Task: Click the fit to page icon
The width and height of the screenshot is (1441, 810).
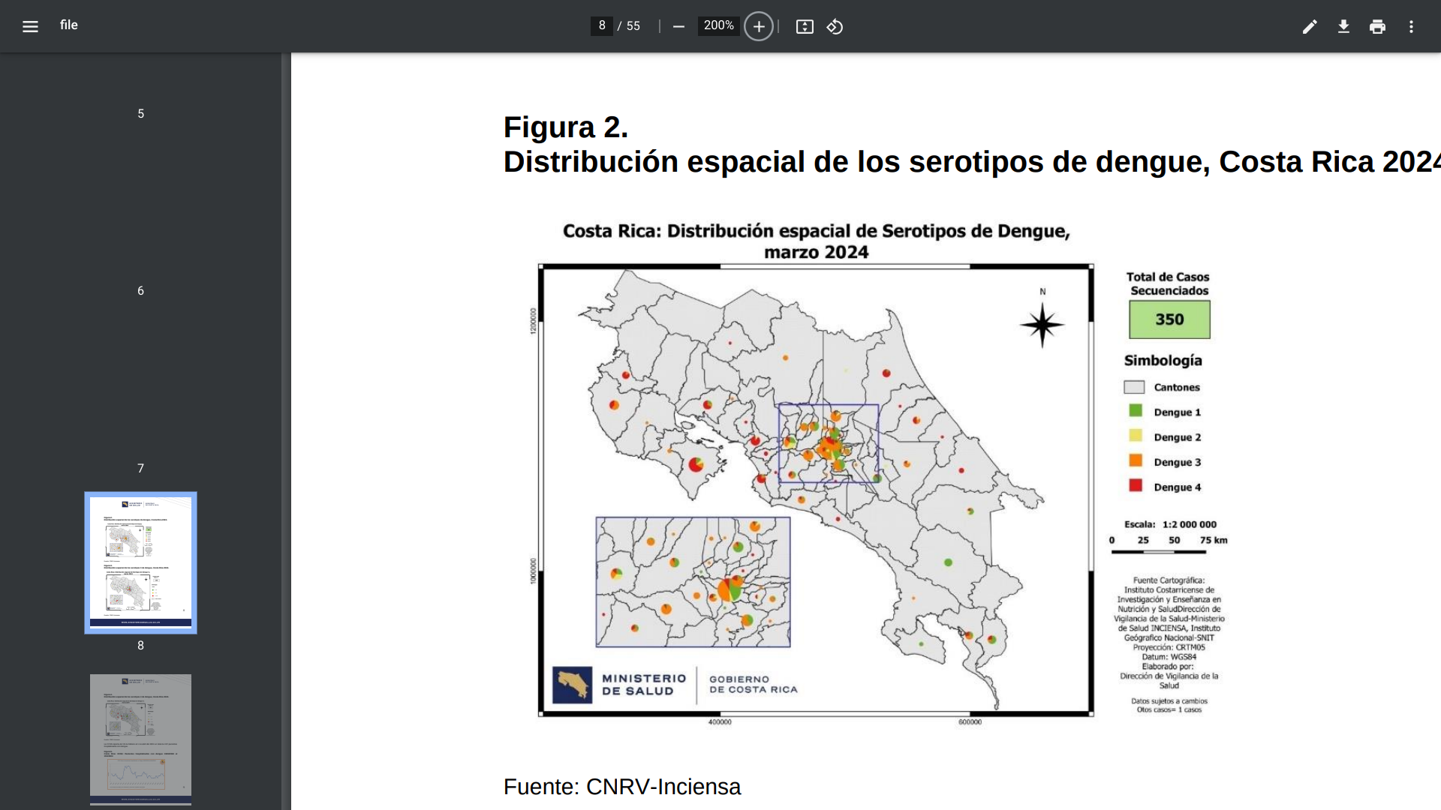Action: click(x=805, y=26)
